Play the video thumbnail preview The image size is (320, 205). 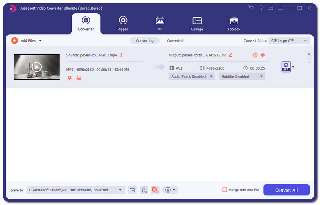(x=37, y=67)
